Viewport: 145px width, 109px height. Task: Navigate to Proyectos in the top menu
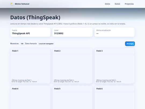click(129, 4)
